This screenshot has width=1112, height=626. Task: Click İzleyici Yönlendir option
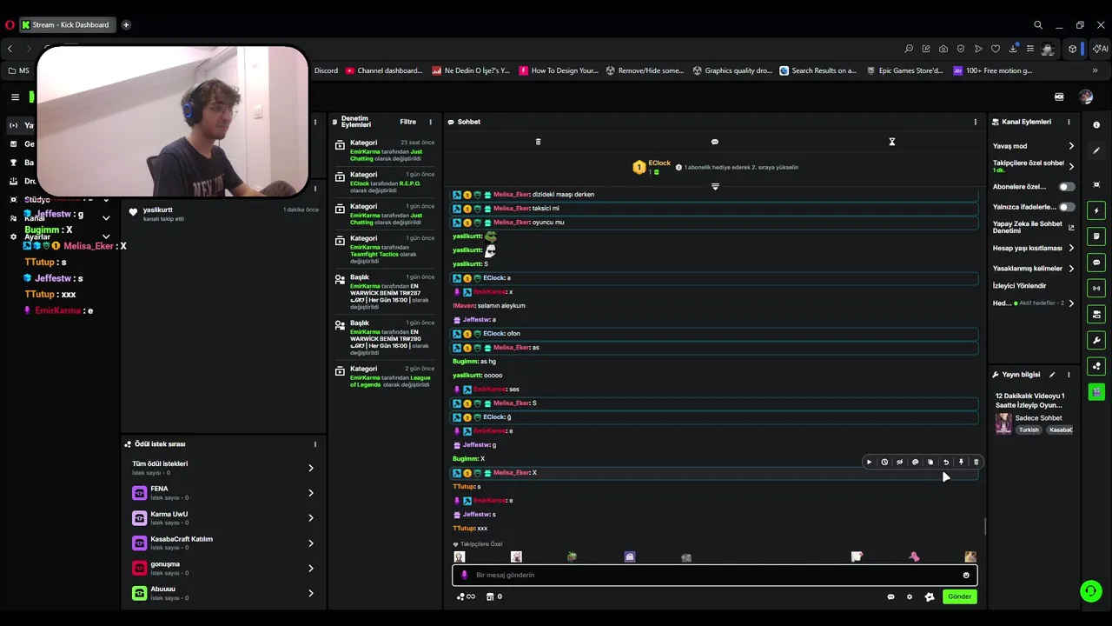pos(1020,285)
